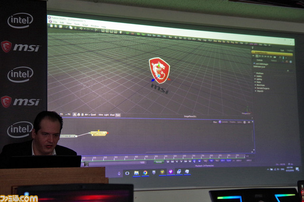This screenshot has width=304, height=202.
Task: Toggle HiQ high quality button
Action: click(205, 161)
